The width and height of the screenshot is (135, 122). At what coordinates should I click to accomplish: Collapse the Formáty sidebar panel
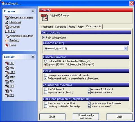[33, 57]
